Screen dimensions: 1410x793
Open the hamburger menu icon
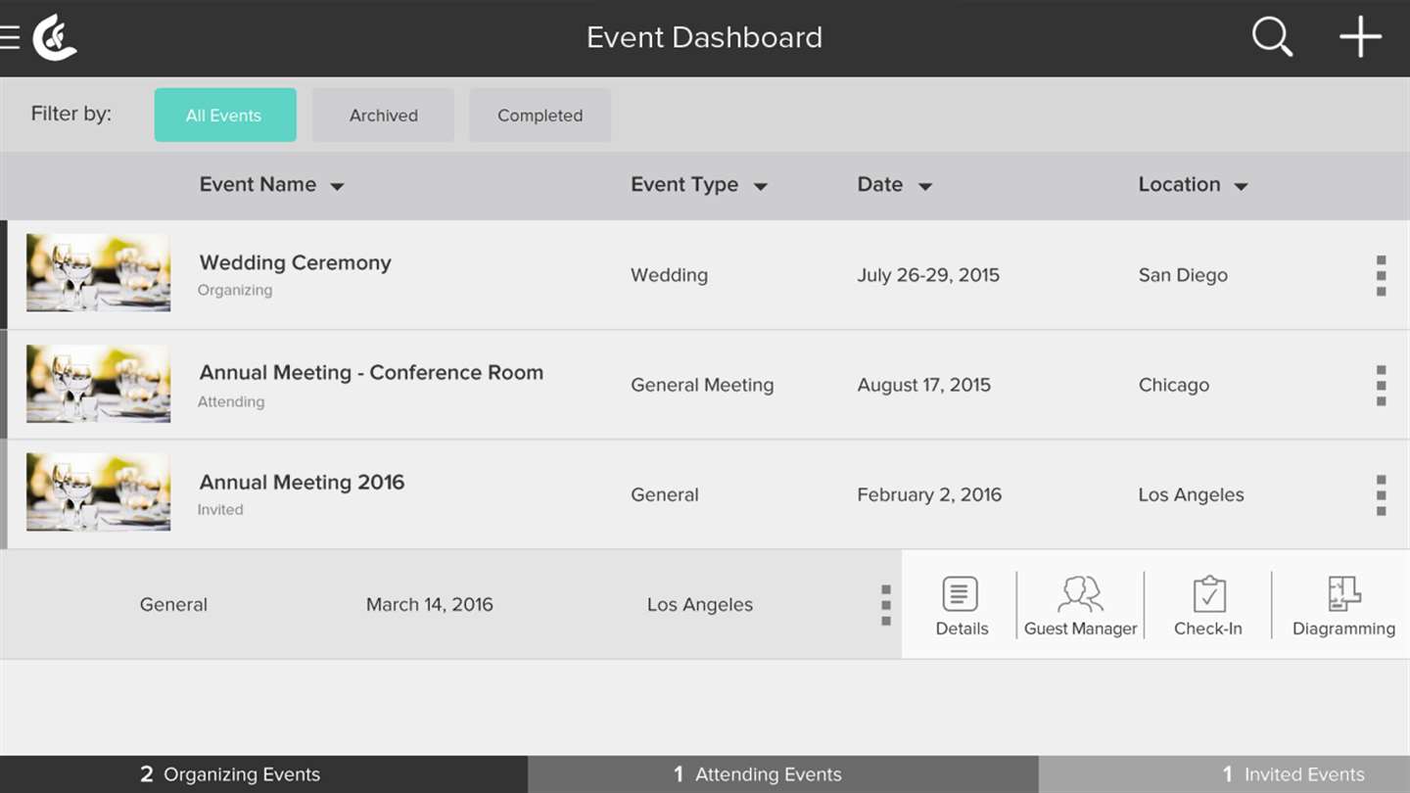tap(10, 37)
